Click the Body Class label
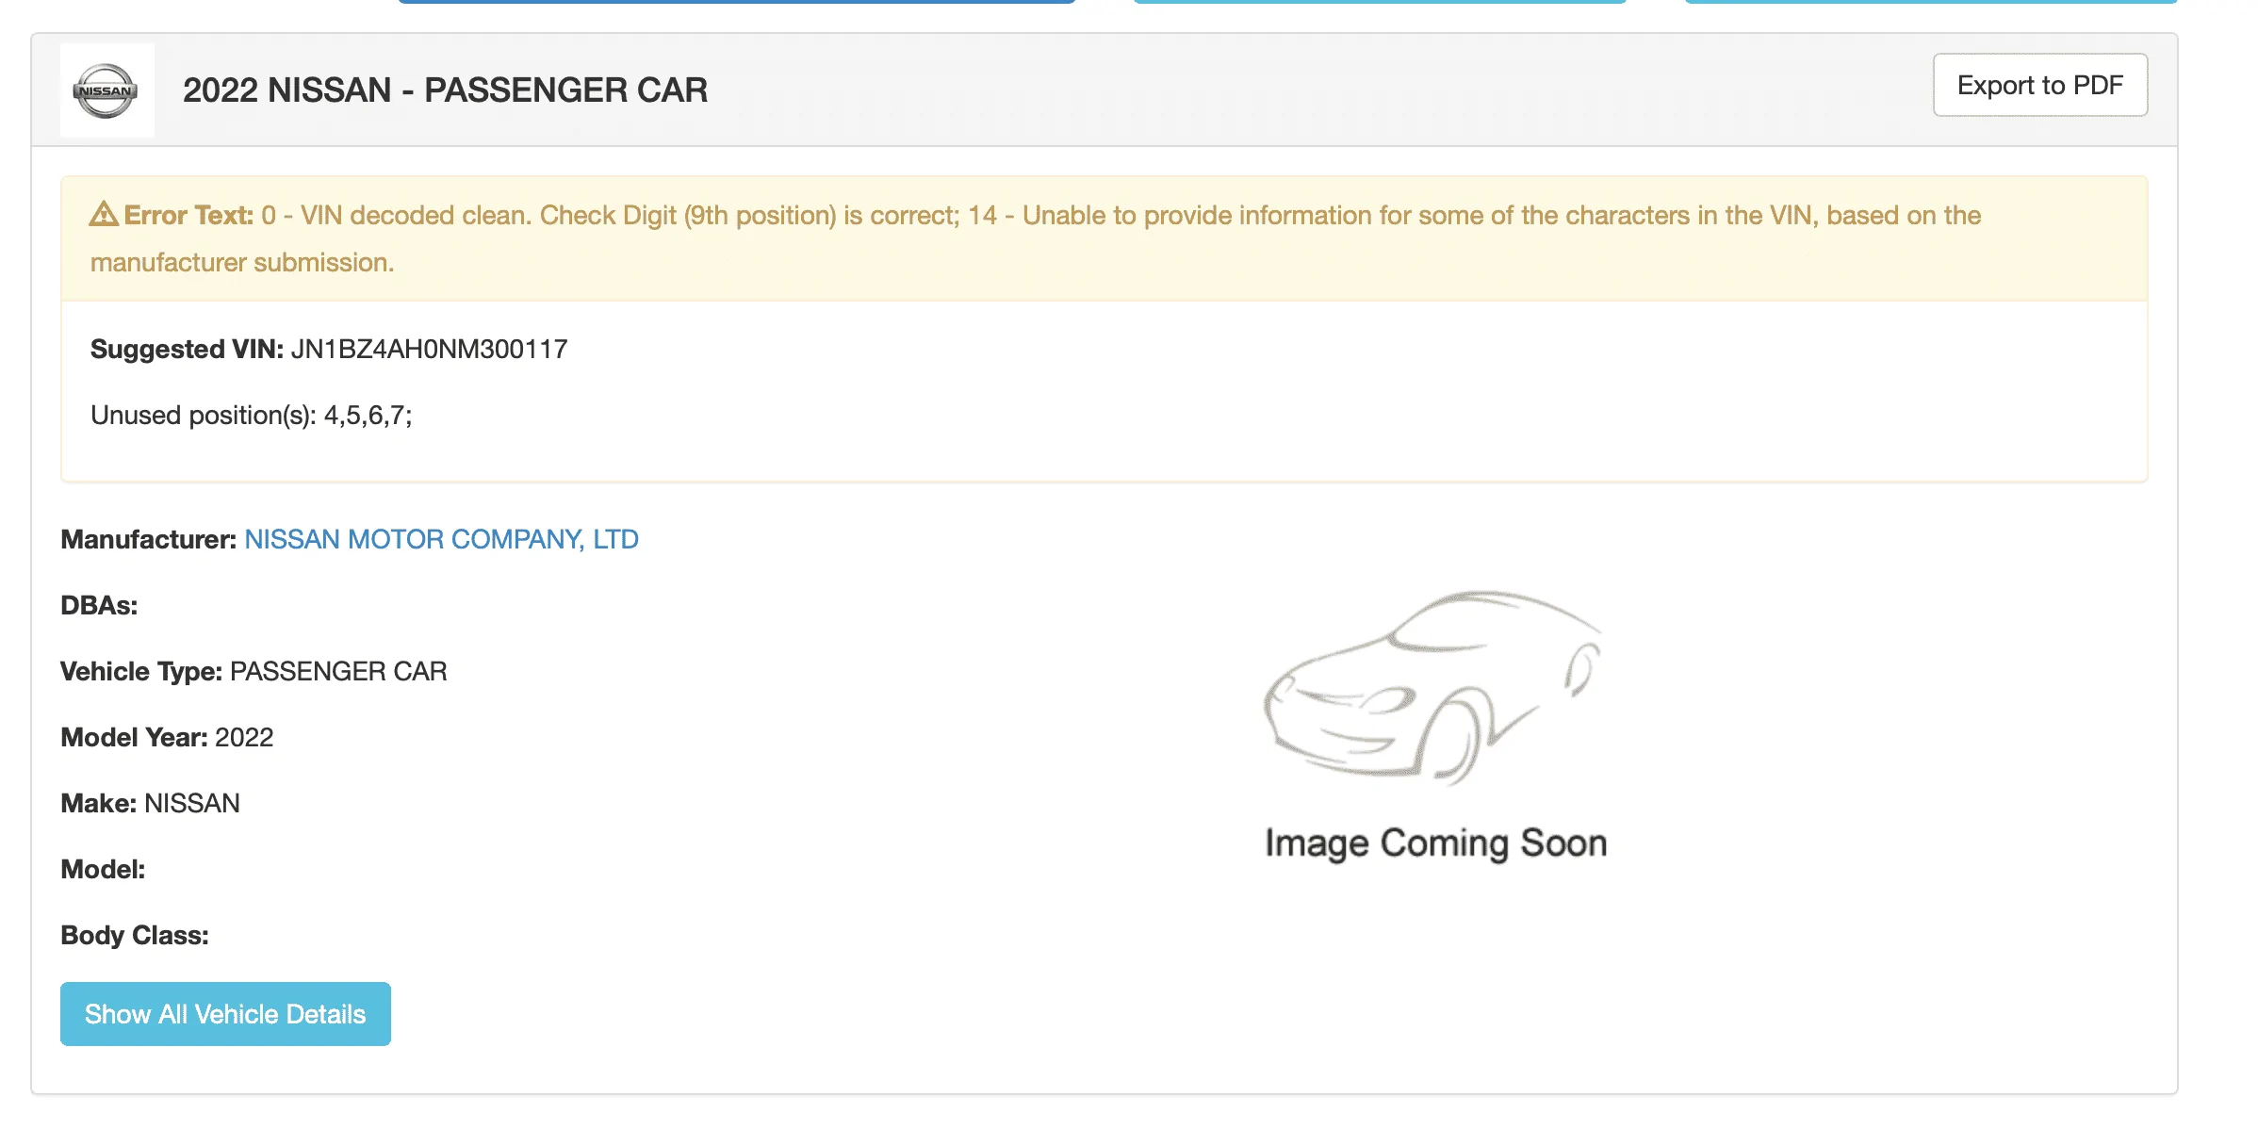 pos(135,935)
